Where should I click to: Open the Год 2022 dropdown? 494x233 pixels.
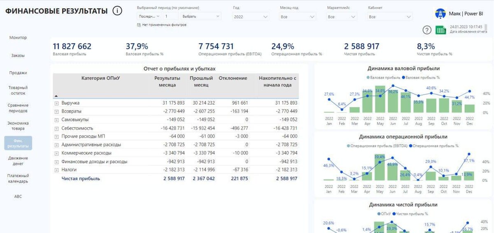point(251,17)
